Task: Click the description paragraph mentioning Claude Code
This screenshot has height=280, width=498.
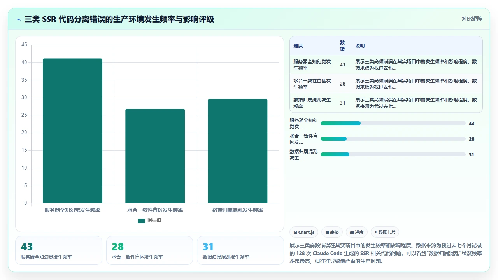Action: (x=386, y=253)
